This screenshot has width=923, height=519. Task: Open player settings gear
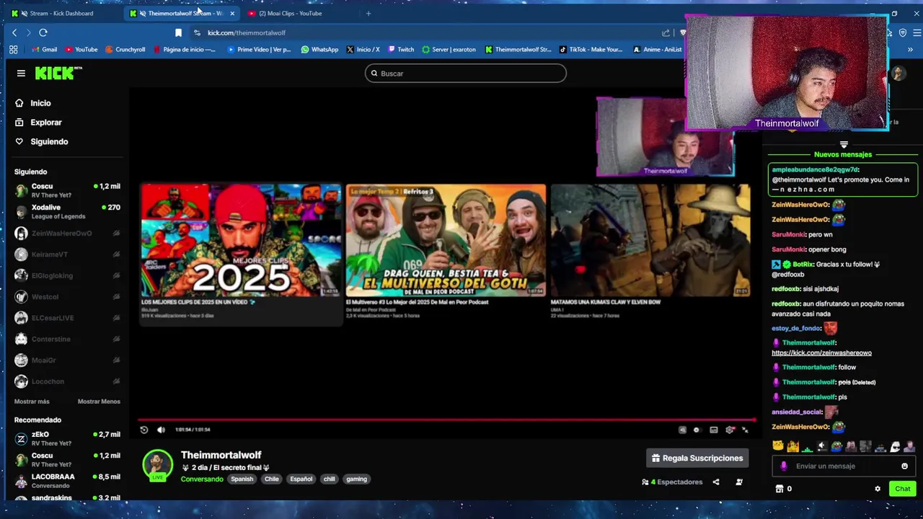click(730, 430)
